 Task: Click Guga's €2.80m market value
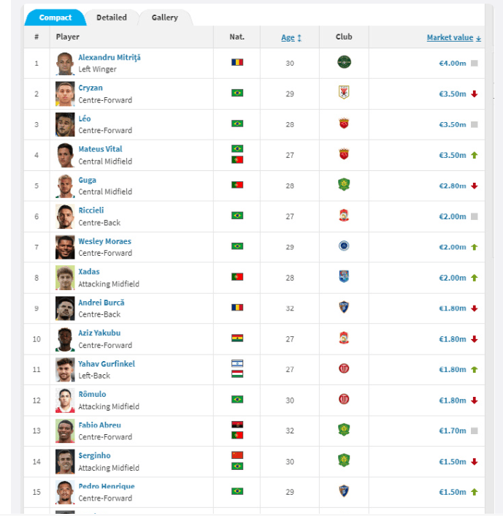[x=452, y=186]
